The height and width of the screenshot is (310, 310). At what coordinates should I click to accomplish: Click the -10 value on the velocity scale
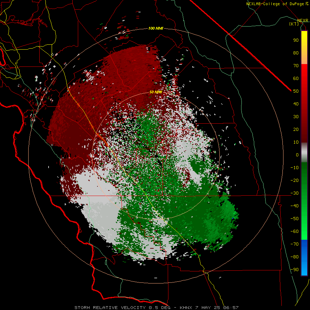pos(294,168)
